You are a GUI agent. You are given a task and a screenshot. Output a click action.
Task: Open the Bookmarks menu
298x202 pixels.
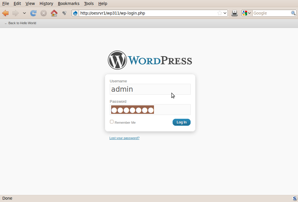coord(68,3)
